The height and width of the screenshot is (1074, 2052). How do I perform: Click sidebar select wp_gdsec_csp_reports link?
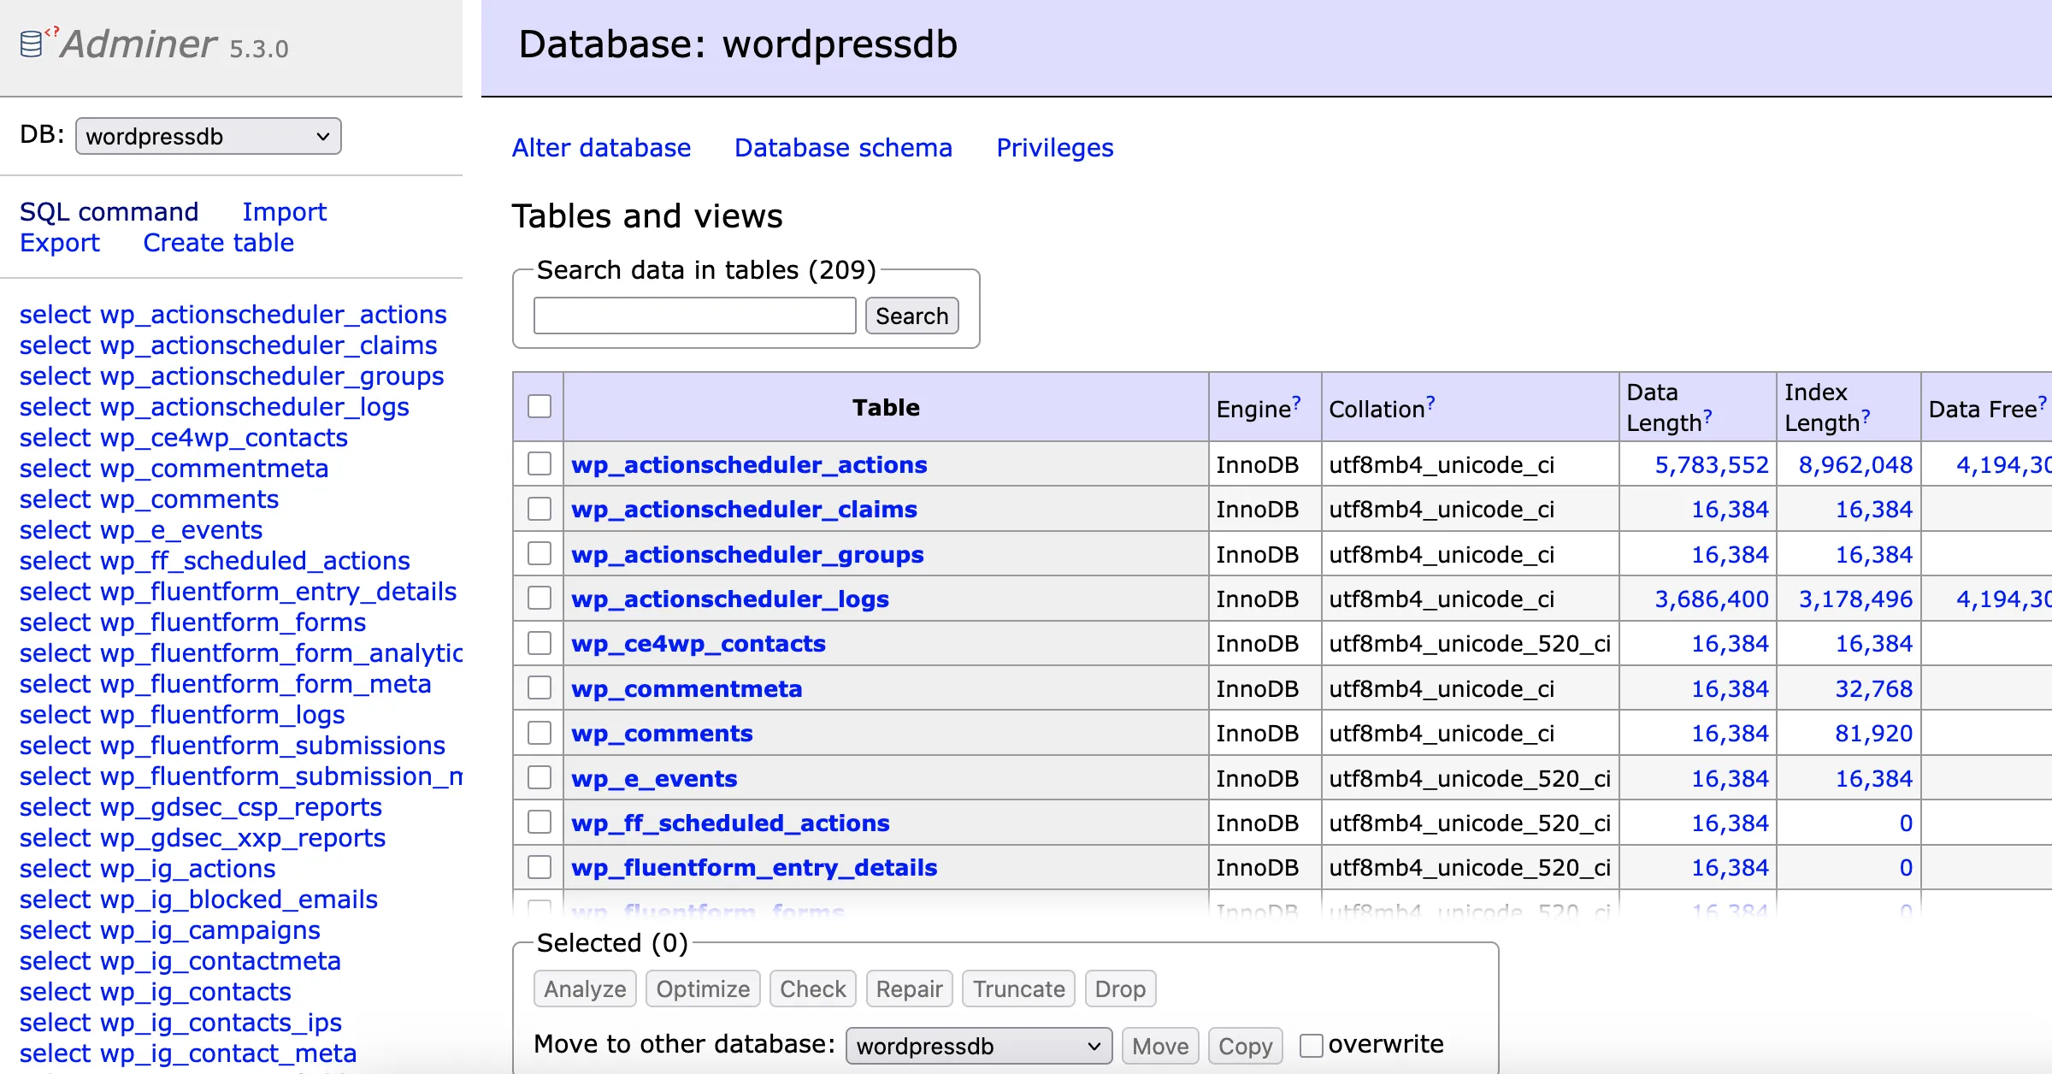(x=200, y=807)
